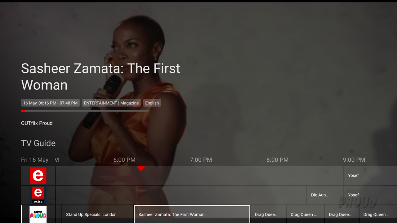Click the red current-time triangle marker

click(141, 168)
